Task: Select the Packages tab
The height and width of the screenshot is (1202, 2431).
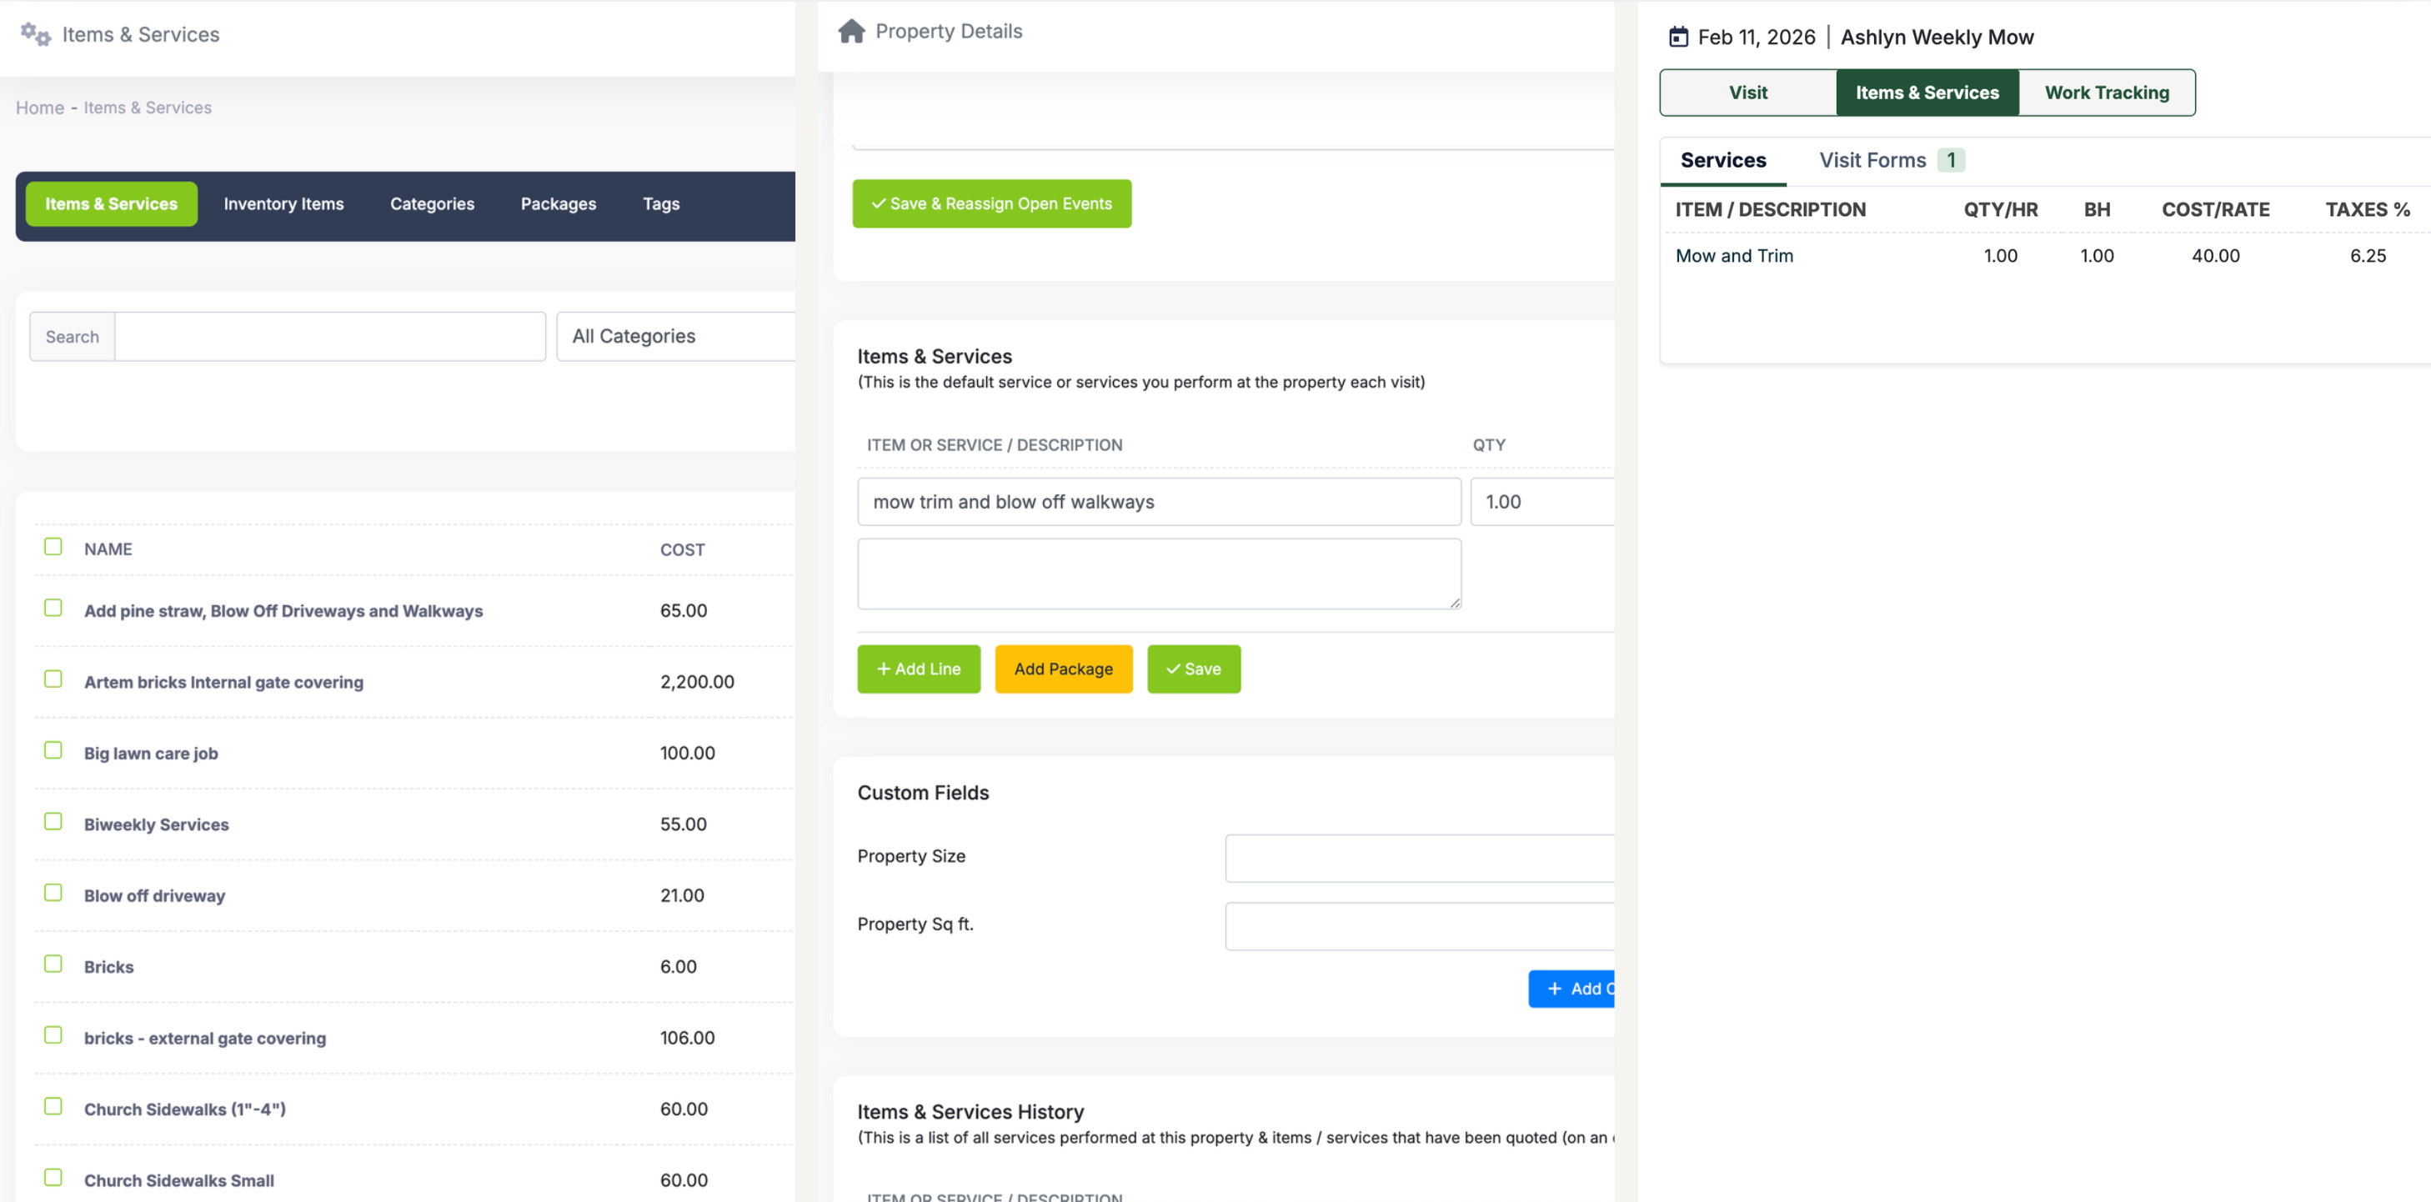Action: [558, 203]
